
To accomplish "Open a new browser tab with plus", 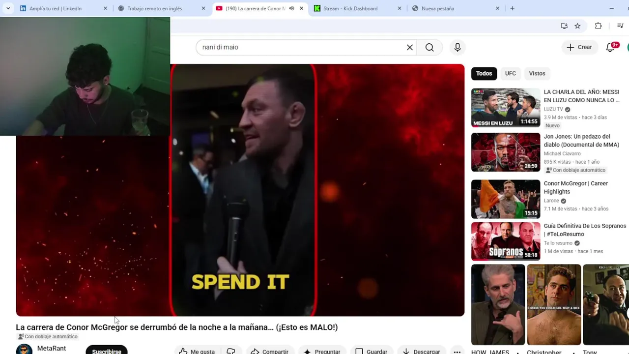I will (512, 8).
